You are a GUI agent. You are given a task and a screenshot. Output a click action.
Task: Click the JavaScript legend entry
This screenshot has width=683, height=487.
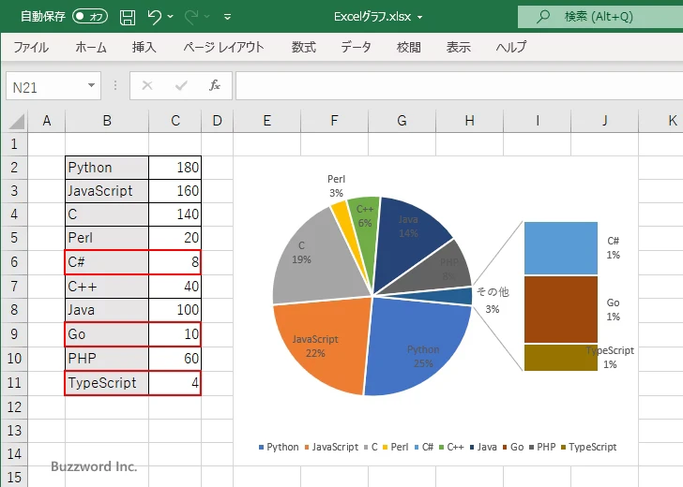click(331, 447)
